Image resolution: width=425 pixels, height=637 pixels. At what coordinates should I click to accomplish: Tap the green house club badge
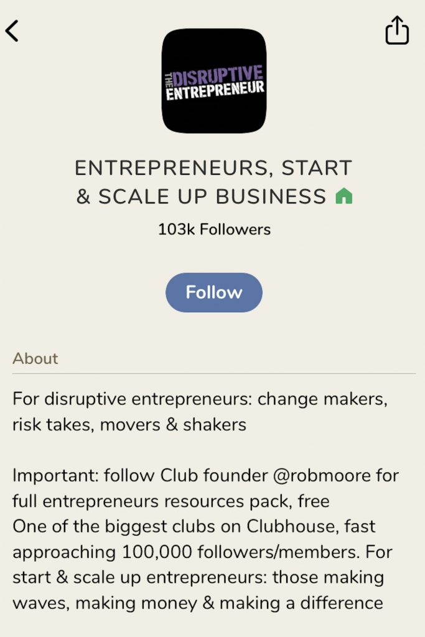343,197
